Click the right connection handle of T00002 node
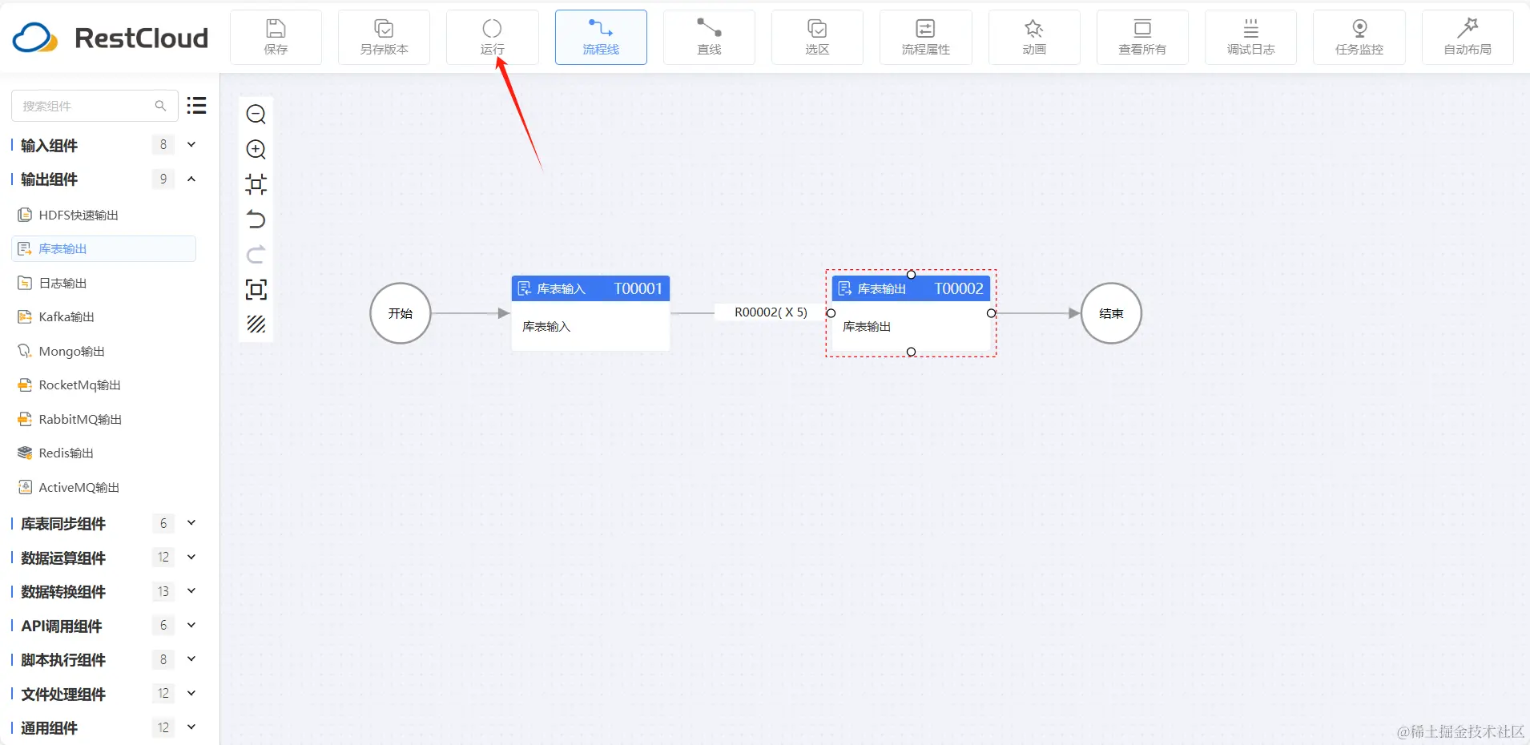 click(x=991, y=313)
